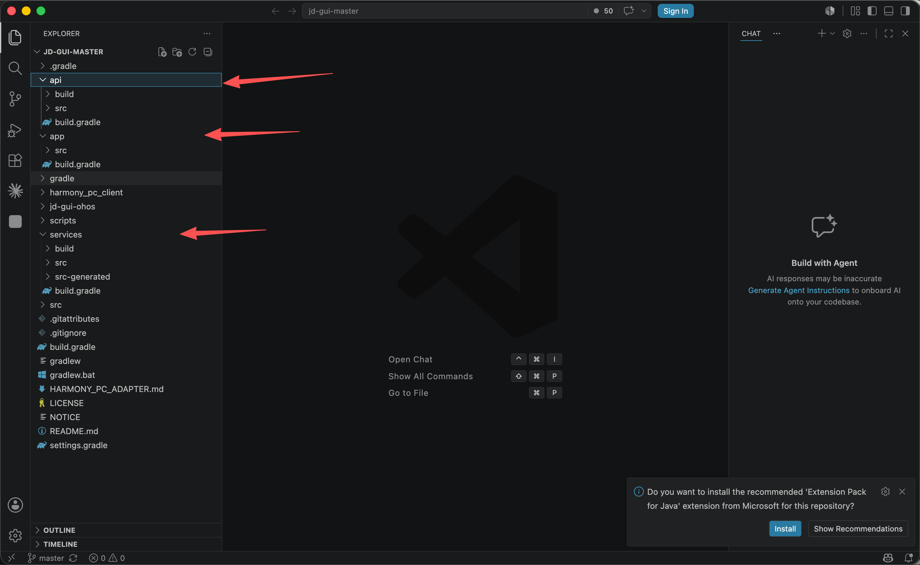
Task: Synchronize changes in the status bar
Action: [73, 558]
